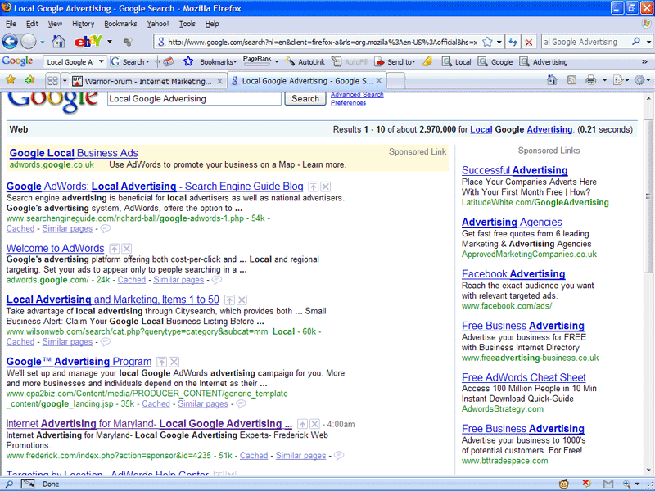Viewport: 655px width, 491px height.
Task: Click the status bar magnifier icon
Action: pos(9,484)
